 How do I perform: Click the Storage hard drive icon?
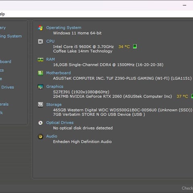tap(41, 105)
